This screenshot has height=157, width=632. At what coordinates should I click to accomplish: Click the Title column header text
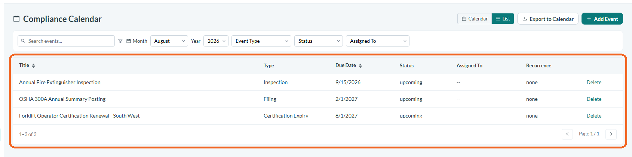24,65
